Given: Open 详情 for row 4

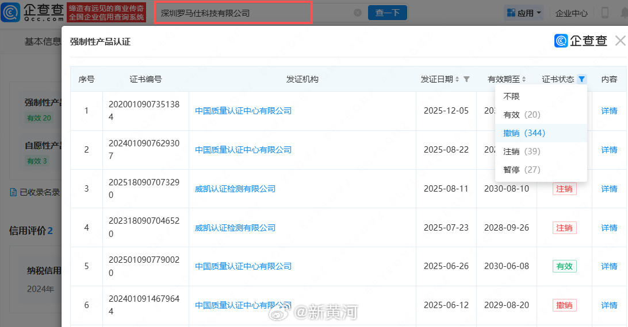Looking at the screenshot, I should pyautogui.click(x=609, y=228).
